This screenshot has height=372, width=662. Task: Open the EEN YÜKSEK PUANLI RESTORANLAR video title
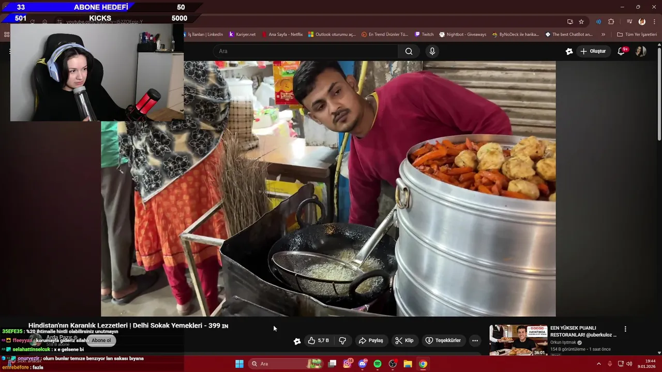click(x=583, y=331)
